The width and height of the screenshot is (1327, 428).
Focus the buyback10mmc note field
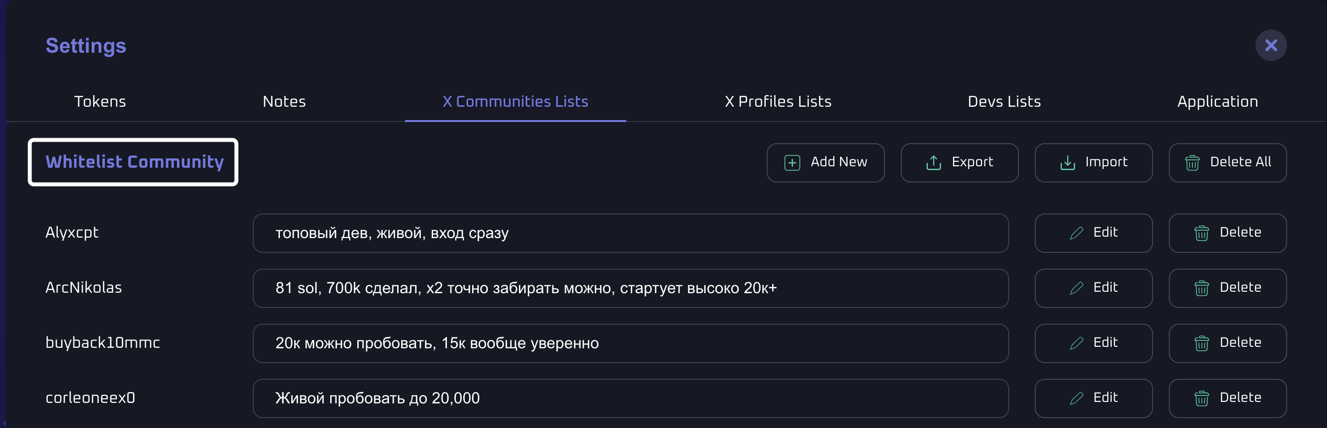pyautogui.click(x=630, y=343)
